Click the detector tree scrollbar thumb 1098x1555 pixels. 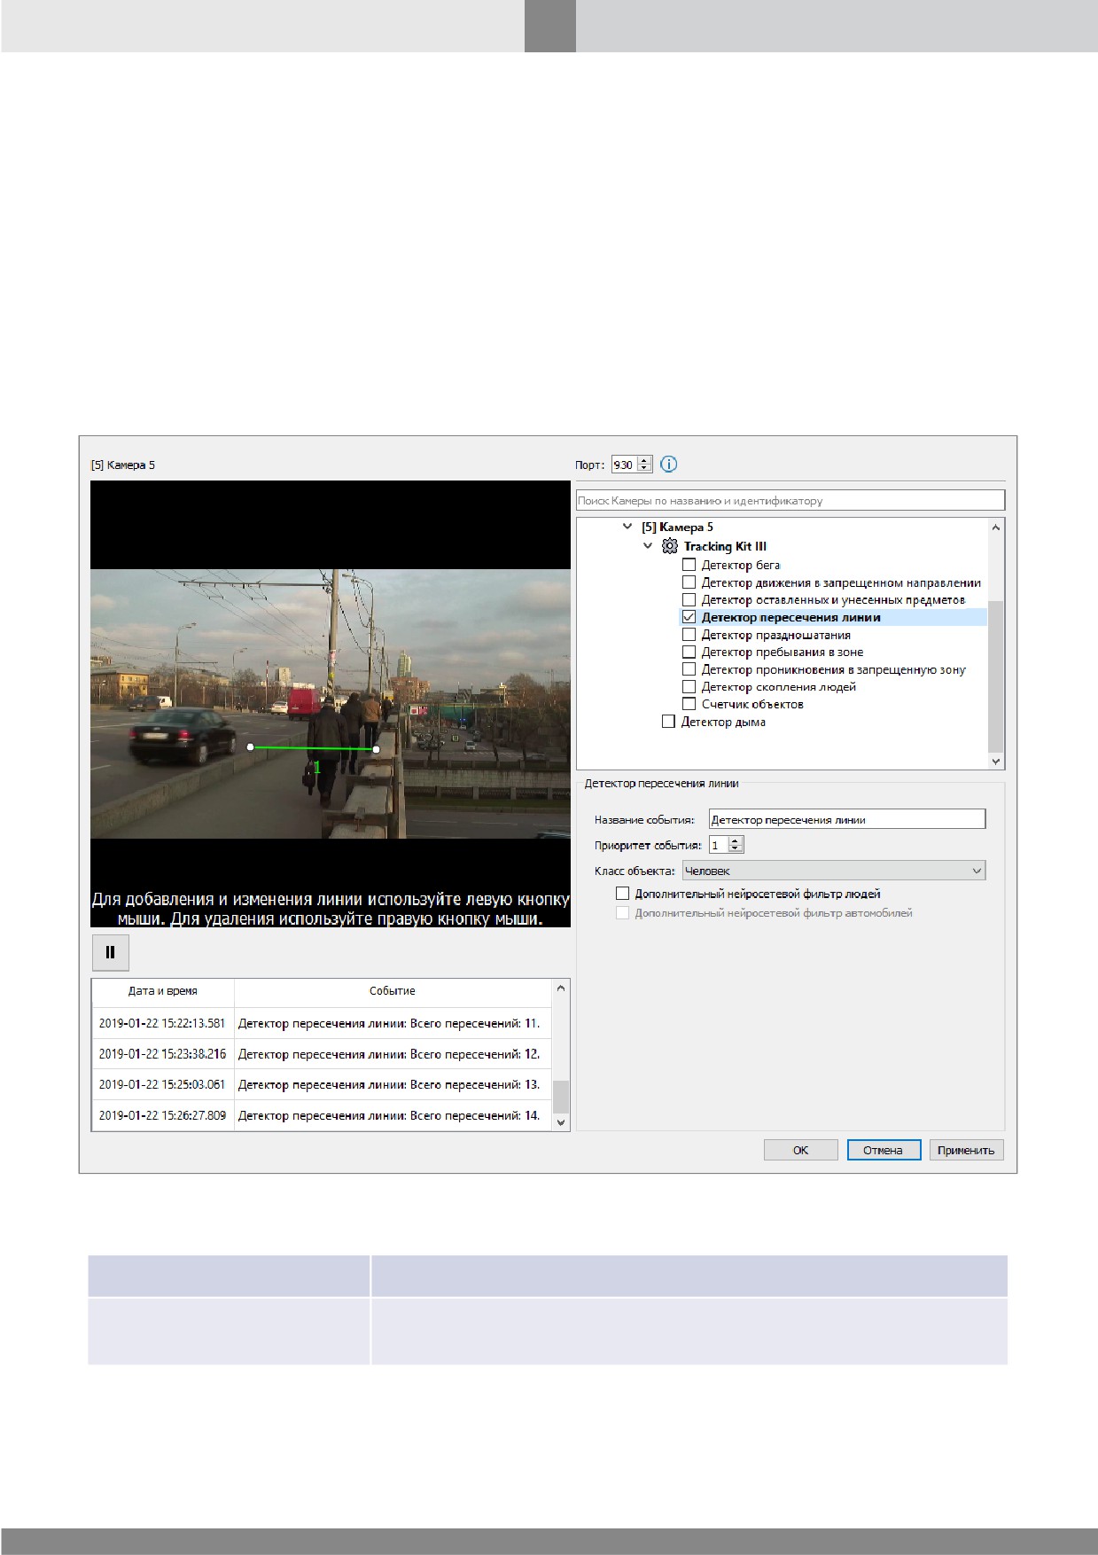click(996, 676)
